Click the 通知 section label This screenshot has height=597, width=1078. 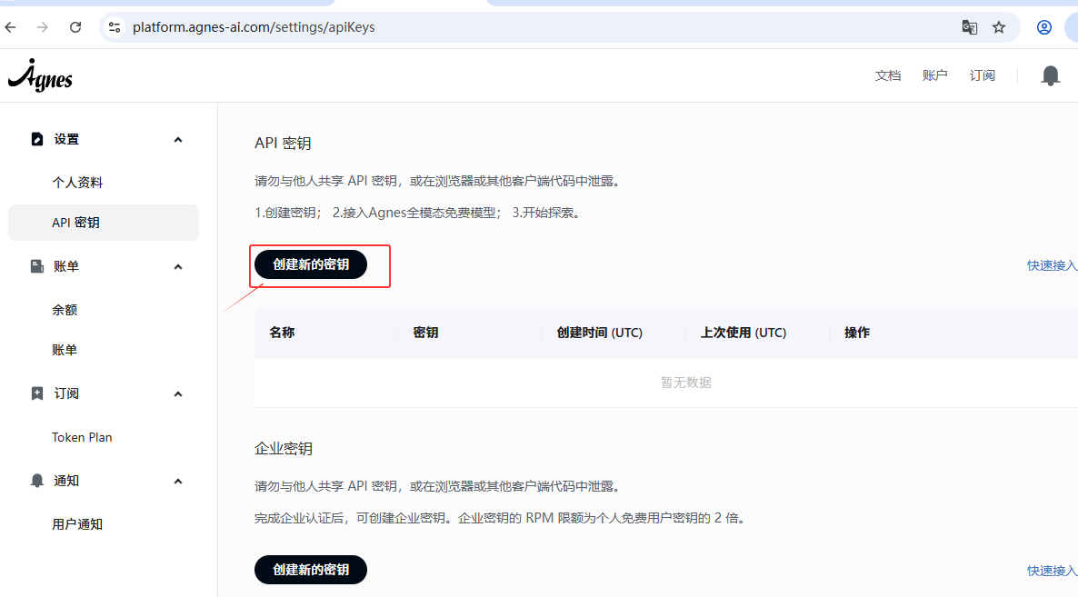[66, 481]
